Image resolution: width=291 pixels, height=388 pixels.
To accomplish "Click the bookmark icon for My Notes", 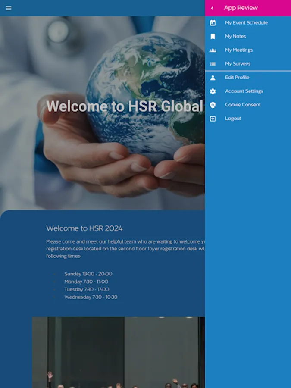I will point(213,37).
